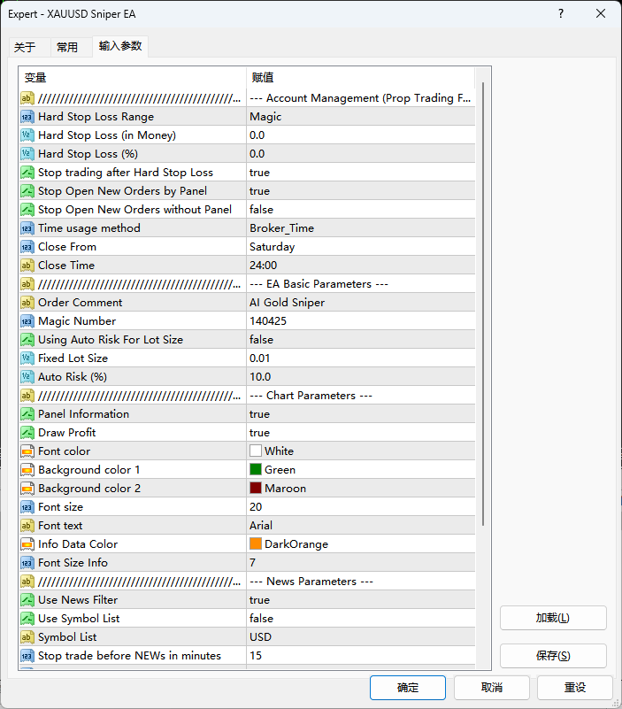Click the Symbol List USD value field
Image resolution: width=622 pixels, height=709 pixels.
359,637
